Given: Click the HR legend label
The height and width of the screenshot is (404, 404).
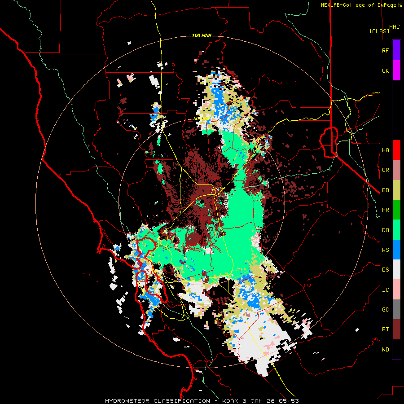Looking at the screenshot, I should point(385,210).
